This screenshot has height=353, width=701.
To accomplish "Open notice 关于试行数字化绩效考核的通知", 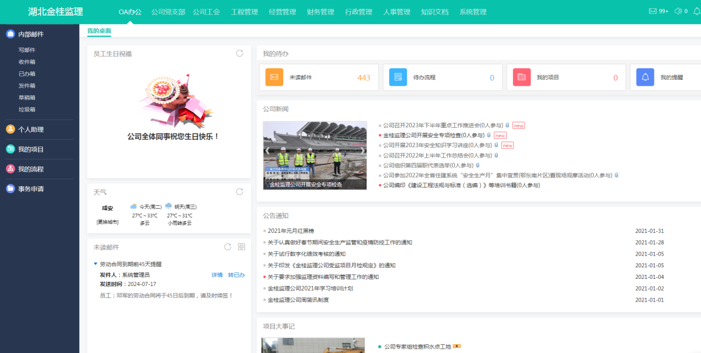I will tap(307, 254).
